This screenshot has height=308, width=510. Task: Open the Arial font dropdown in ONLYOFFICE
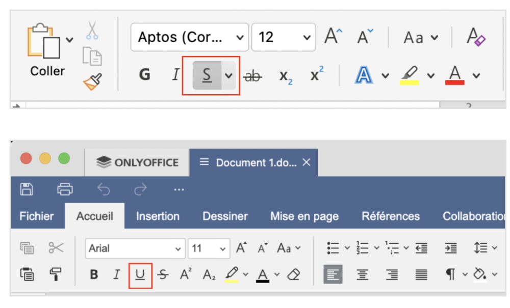click(178, 249)
